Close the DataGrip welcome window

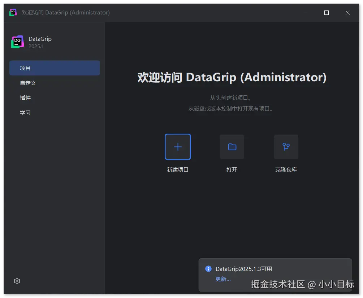point(348,13)
